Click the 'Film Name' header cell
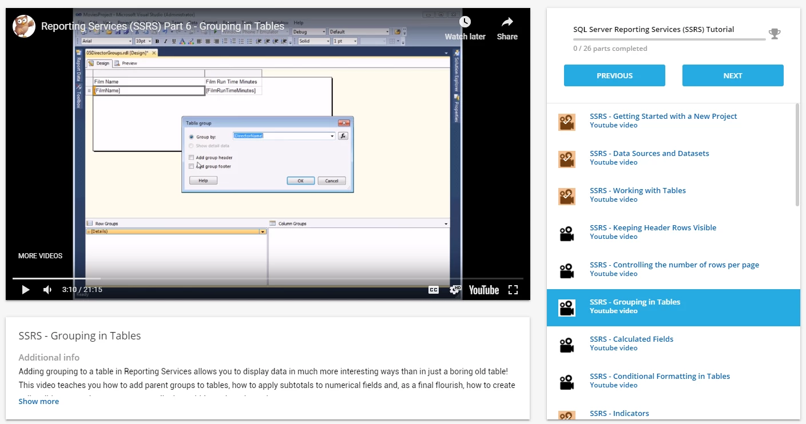 click(x=149, y=82)
